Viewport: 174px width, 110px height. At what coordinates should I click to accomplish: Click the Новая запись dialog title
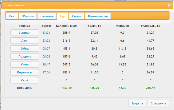pyautogui.click(x=14, y=5)
